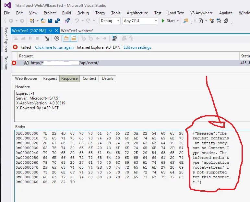
Task: Click the globe icon next to request URL
Action: [x=26, y=63]
